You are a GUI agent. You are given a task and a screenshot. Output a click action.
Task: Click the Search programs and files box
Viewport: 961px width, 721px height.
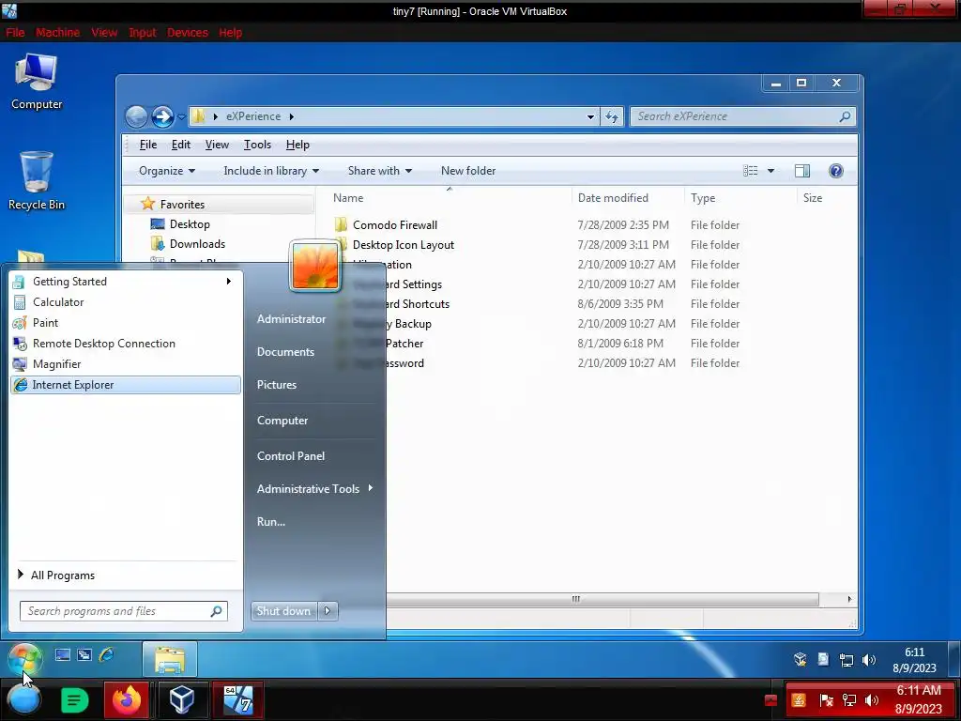pos(123,611)
